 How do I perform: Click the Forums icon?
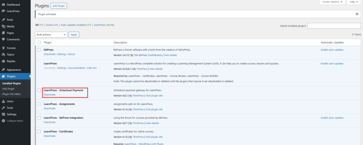tap(4, 48)
